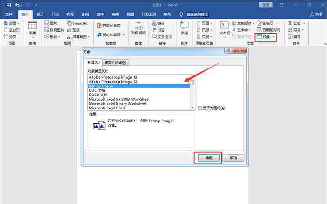Select 'Microsoft Excel Chart' in the list
Screen dimensions: 327x204
click(139, 108)
